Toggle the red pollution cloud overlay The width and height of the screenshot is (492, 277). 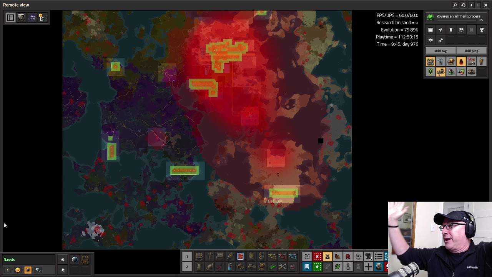pyautogui.click(x=461, y=62)
